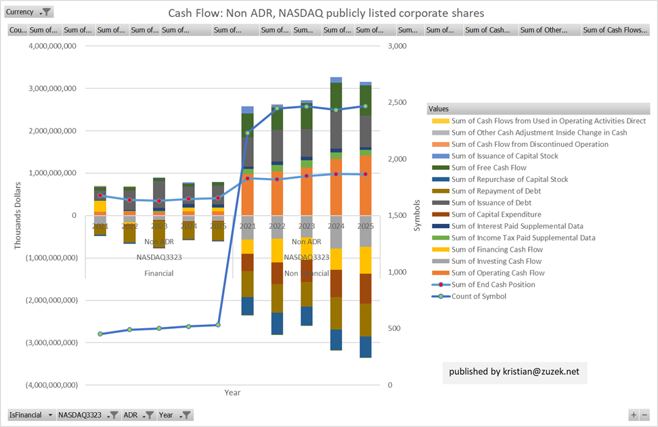Click the 'Sum of Cash Flows...' field button
Screen dimensions: 658x427
tap(614, 30)
